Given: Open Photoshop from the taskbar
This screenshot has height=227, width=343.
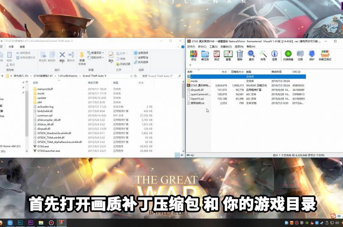Looking at the screenshot, I should pos(20,223).
